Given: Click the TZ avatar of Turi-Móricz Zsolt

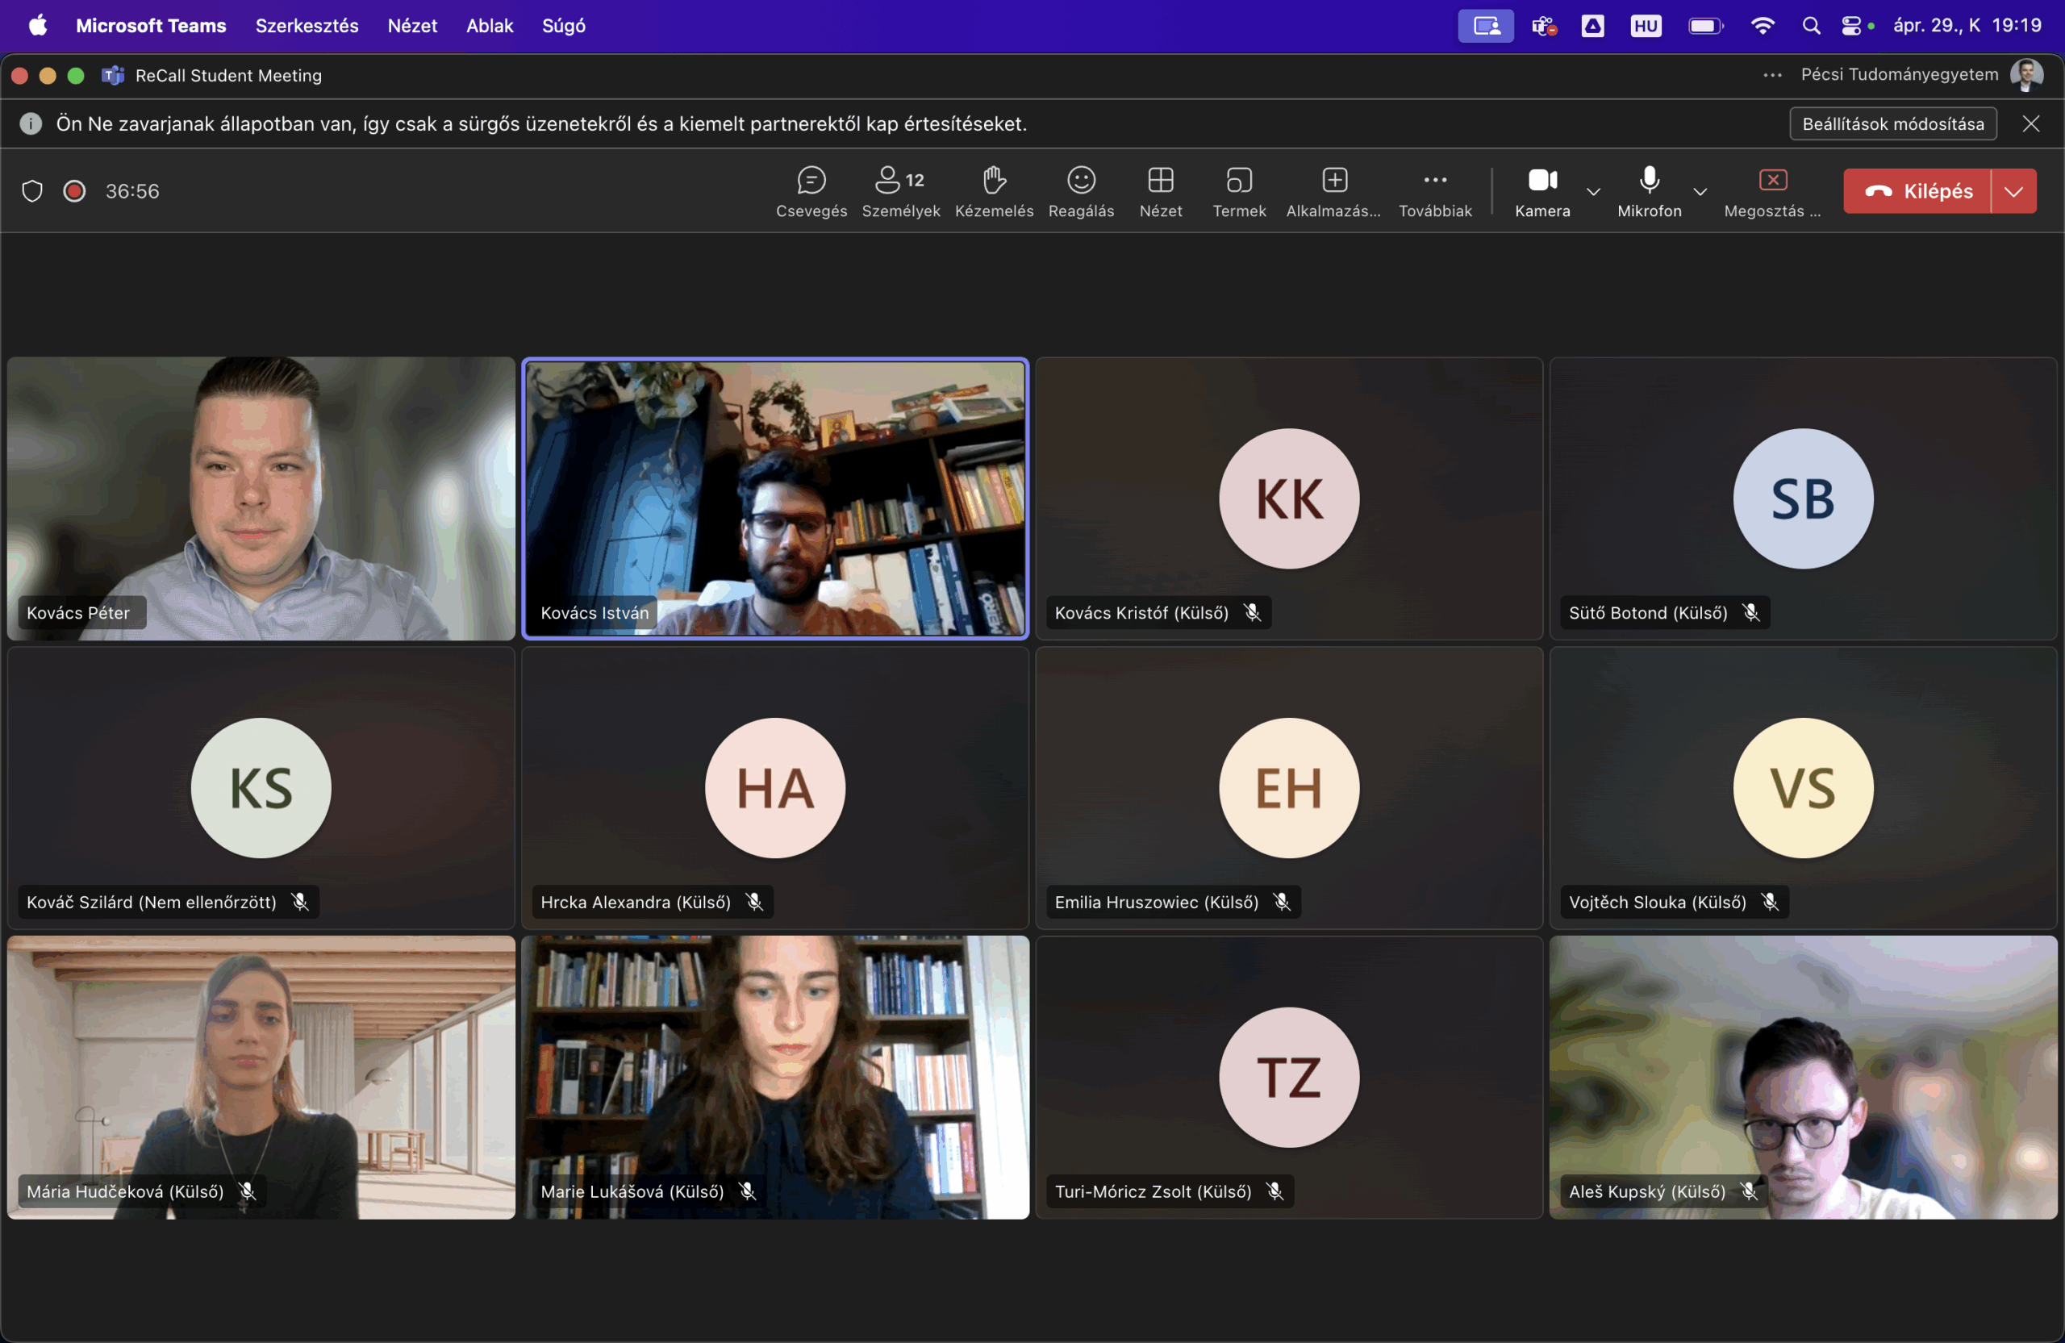Looking at the screenshot, I should coord(1288,1078).
